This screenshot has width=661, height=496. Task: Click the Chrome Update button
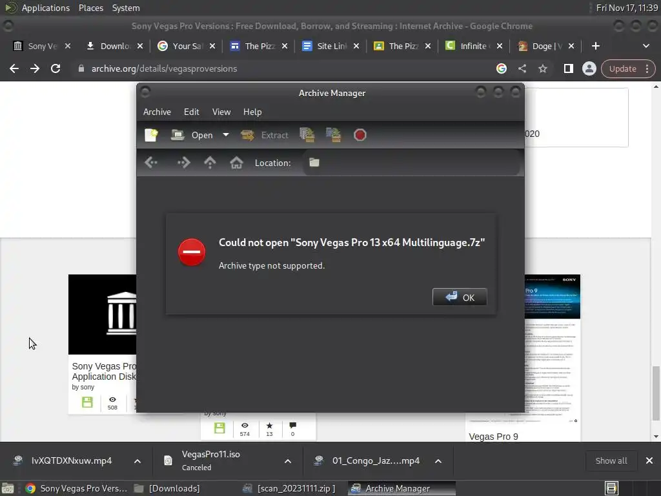622,68
